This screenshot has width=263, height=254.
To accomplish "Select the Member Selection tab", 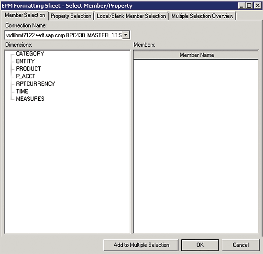I will [25, 15].
